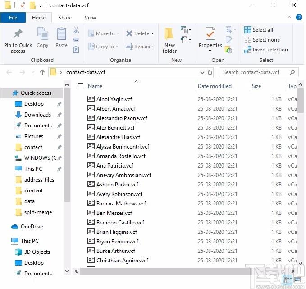Click New folder icon in title bar
Screen dimensions: 306x289
click(32, 5)
